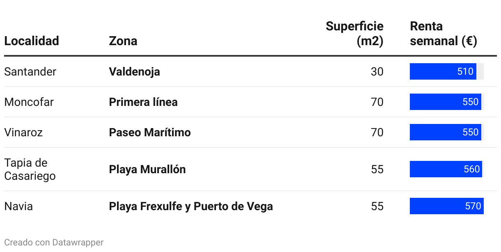
Task: Click the Localidad column header
Action: pos(32,41)
